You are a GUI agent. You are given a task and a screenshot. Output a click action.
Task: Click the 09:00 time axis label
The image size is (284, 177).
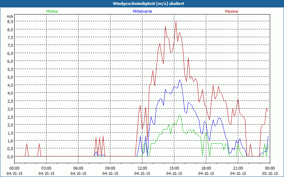(110, 169)
